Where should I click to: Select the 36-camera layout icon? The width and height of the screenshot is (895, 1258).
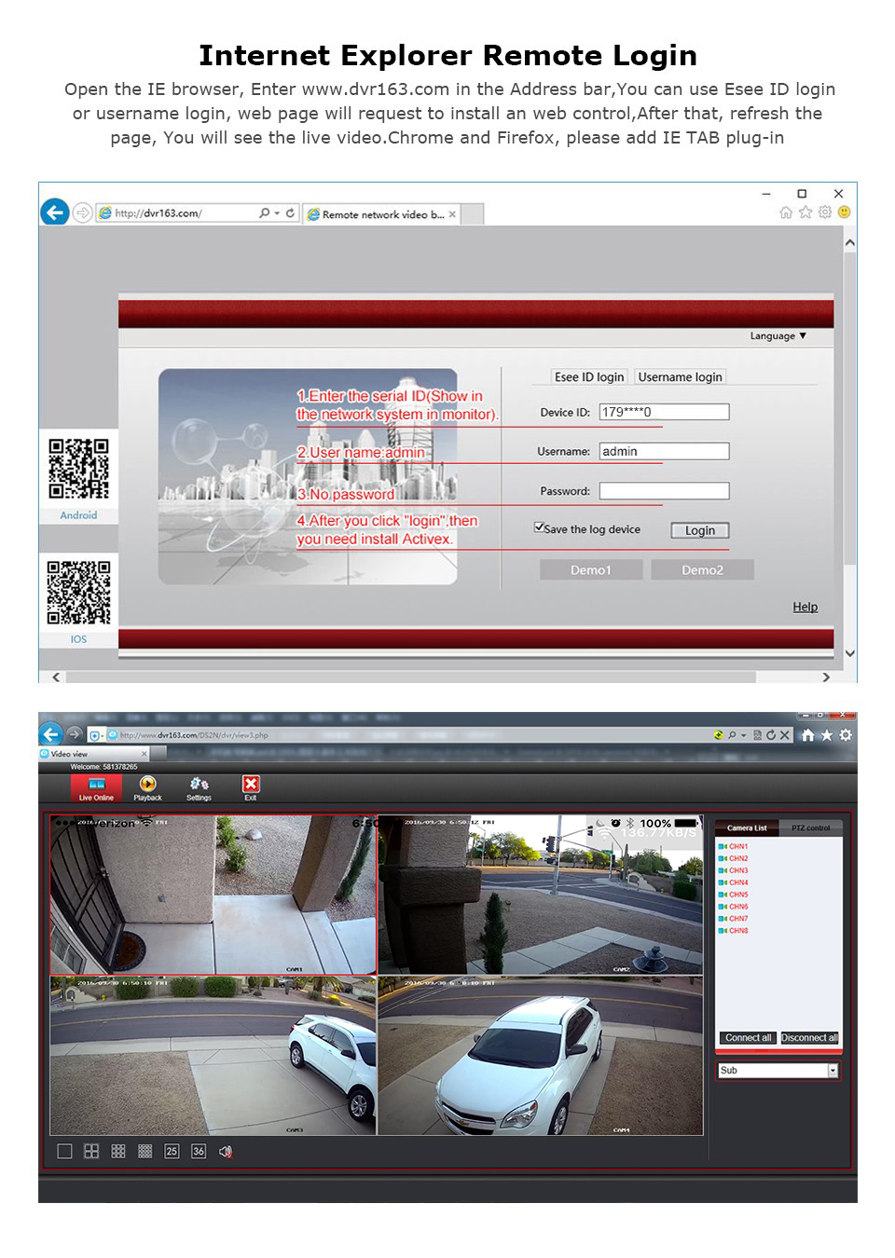pos(199,1152)
